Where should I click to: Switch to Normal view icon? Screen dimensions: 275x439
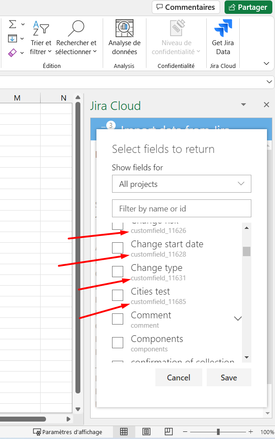[124, 432]
